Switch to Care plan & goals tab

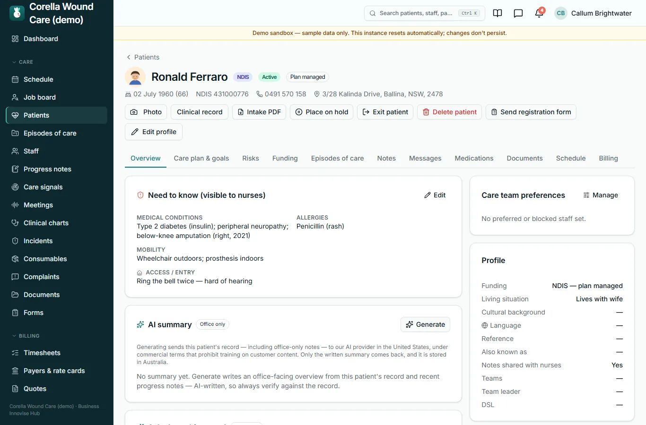click(201, 158)
